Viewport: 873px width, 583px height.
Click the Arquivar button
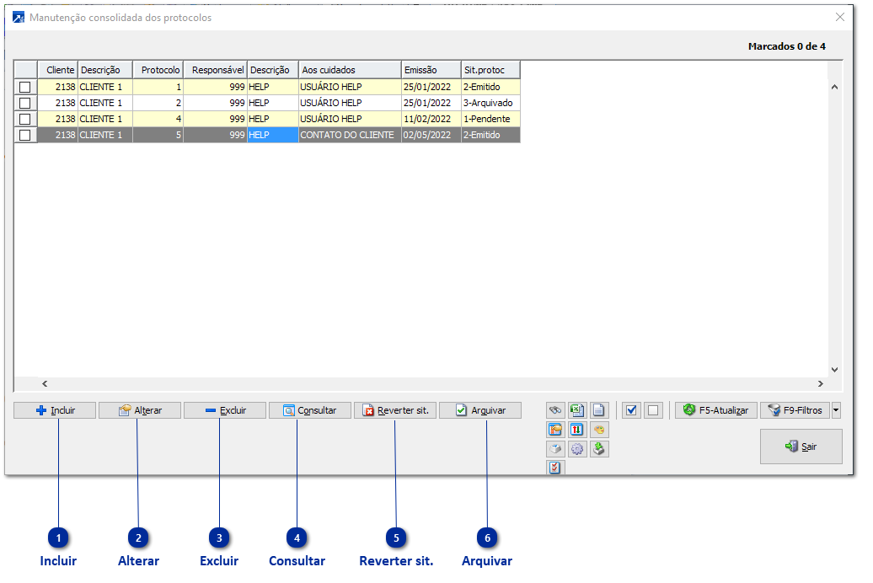480,410
